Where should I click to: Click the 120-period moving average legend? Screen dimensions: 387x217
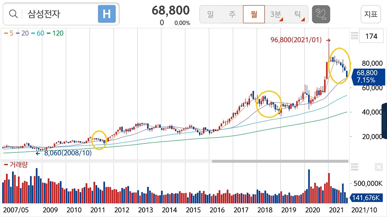pyautogui.click(x=55, y=33)
